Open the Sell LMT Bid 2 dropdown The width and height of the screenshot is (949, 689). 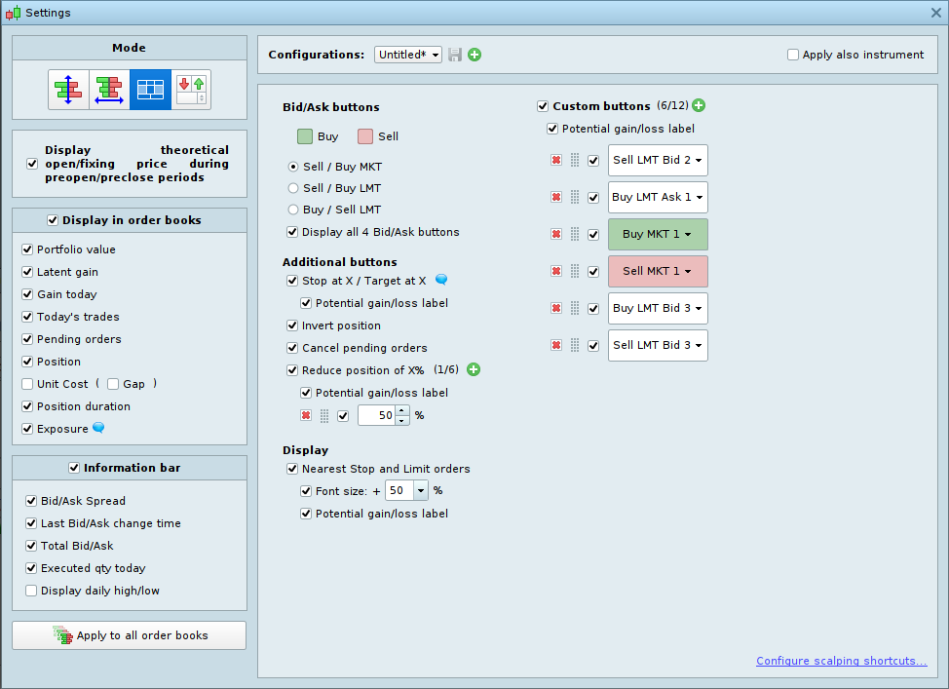[x=658, y=161]
